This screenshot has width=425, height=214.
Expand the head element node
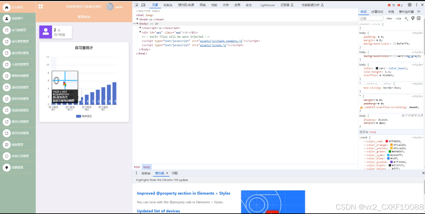pyautogui.click(x=138, y=19)
